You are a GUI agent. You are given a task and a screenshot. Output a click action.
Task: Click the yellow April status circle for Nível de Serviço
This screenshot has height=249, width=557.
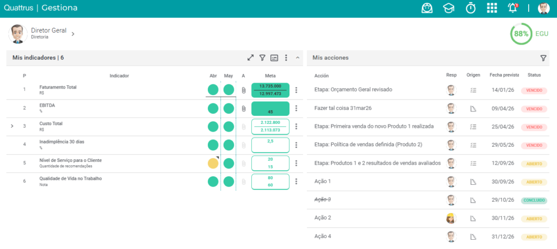[213, 164]
